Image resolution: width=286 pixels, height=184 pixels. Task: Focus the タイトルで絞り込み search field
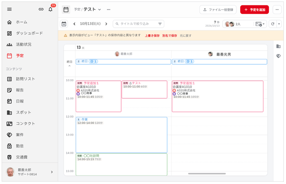[138, 24]
